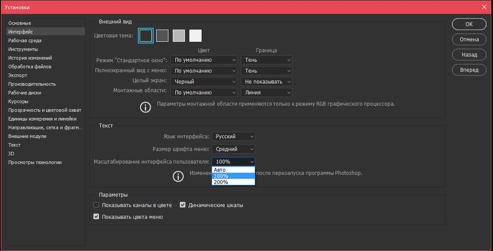The width and height of the screenshot is (493, 251).
Task: Toggle Динамические шкалы checkbox
Action: [183, 205]
